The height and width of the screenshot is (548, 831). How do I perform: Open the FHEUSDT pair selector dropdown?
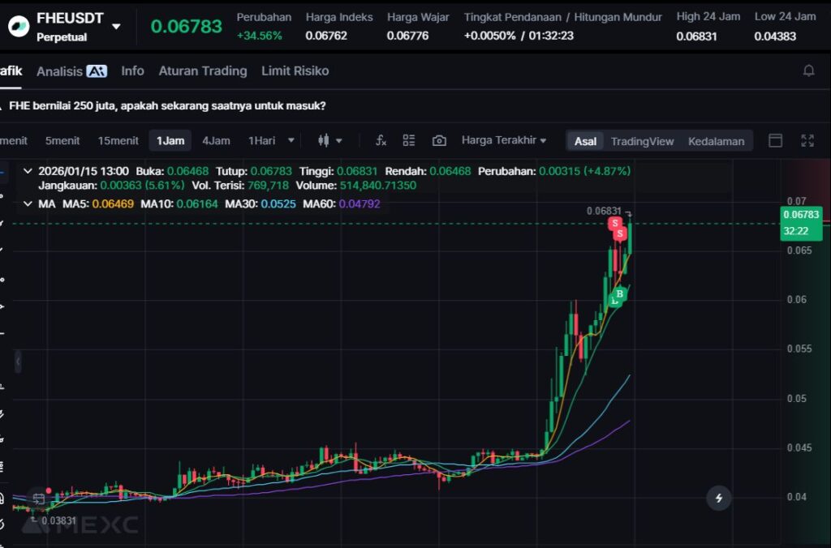(x=116, y=26)
